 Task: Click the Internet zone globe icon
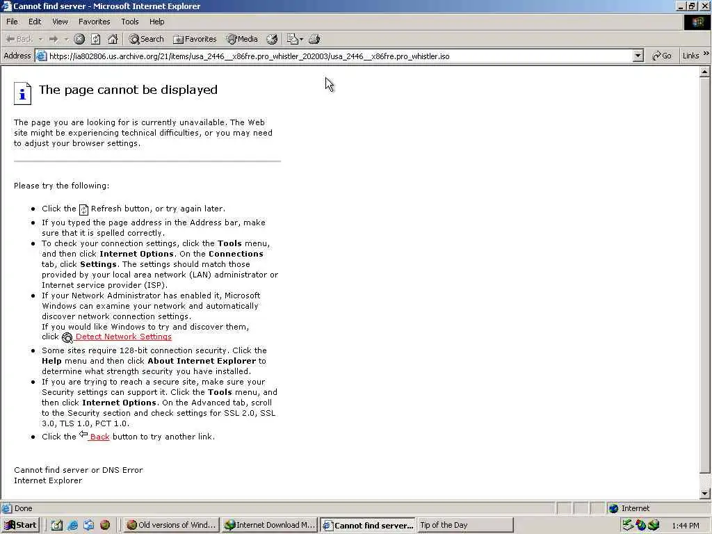tap(613, 508)
